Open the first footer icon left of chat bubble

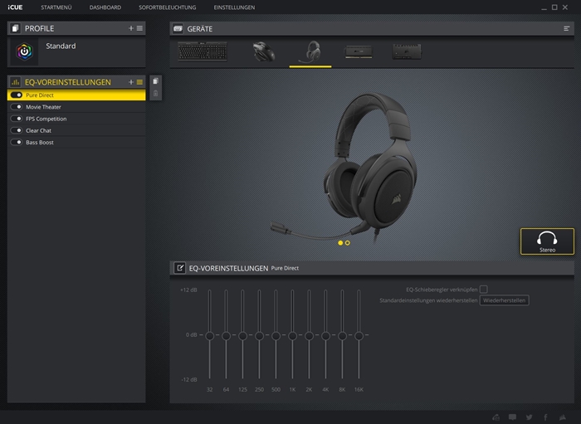496,417
